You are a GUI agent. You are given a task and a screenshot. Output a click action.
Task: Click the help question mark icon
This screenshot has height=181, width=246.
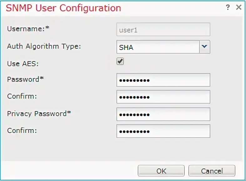coord(228,7)
